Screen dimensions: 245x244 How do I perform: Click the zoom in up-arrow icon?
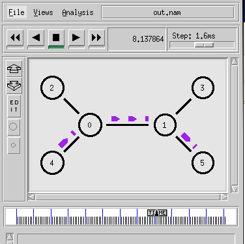[14, 69]
